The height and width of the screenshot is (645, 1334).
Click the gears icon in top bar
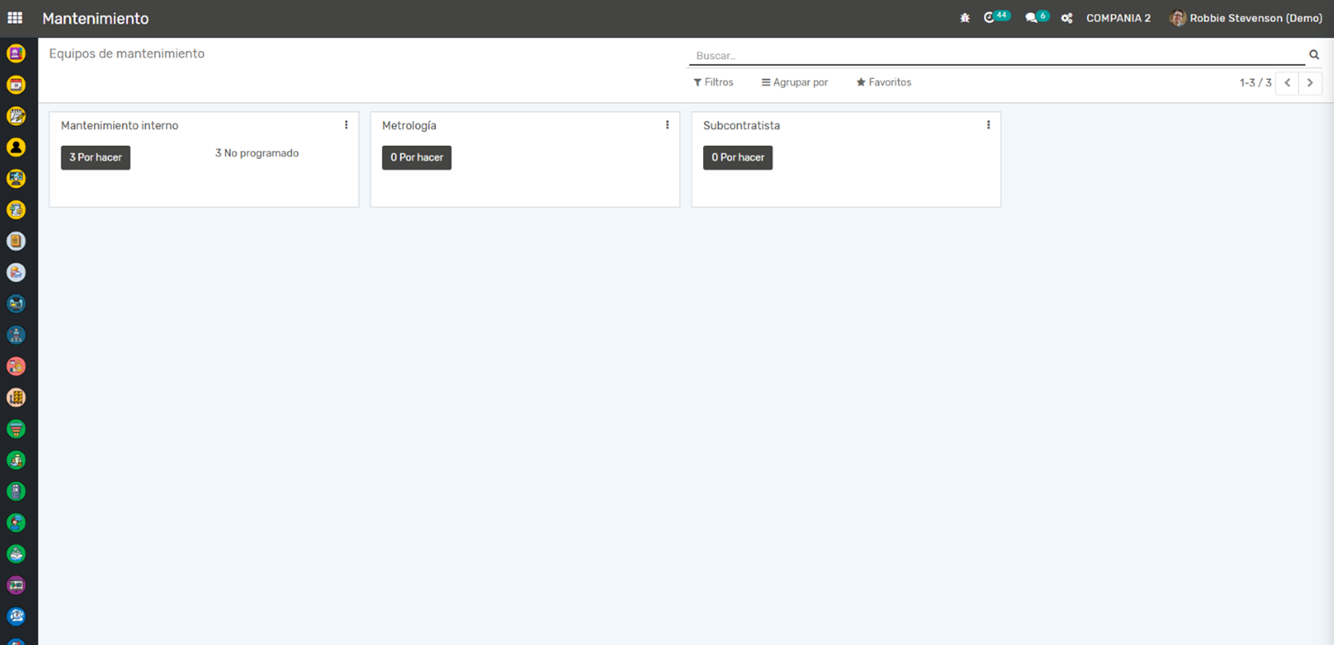click(1067, 18)
